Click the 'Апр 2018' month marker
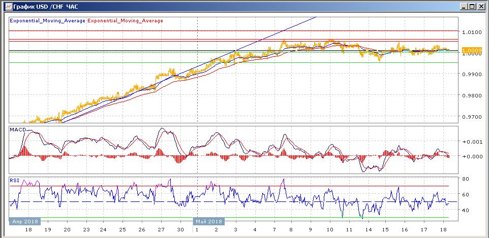 (25, 221)
